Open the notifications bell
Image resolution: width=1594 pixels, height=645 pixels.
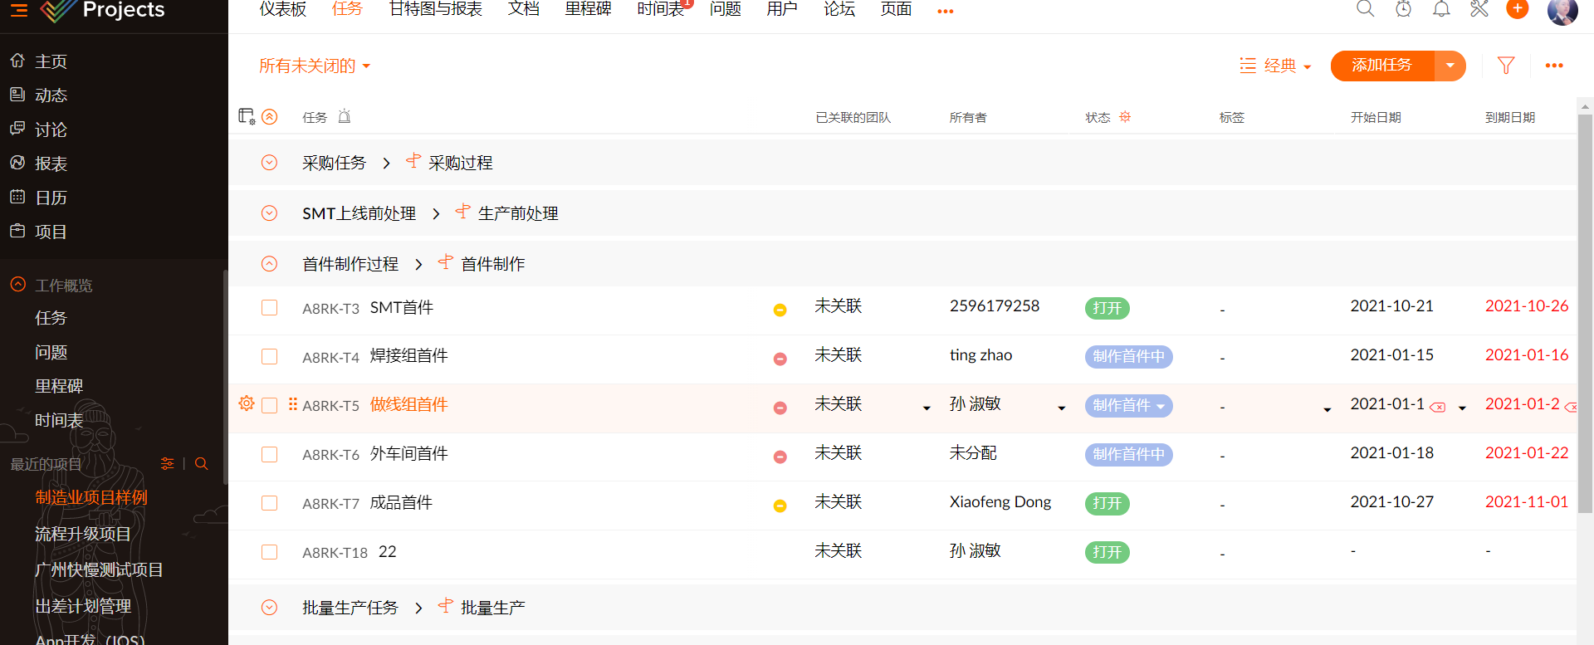coord(1441,9)
